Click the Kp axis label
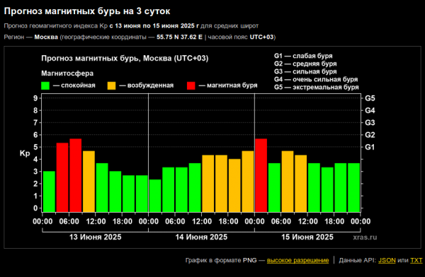 pyautogui.click(x=25, y=153)
